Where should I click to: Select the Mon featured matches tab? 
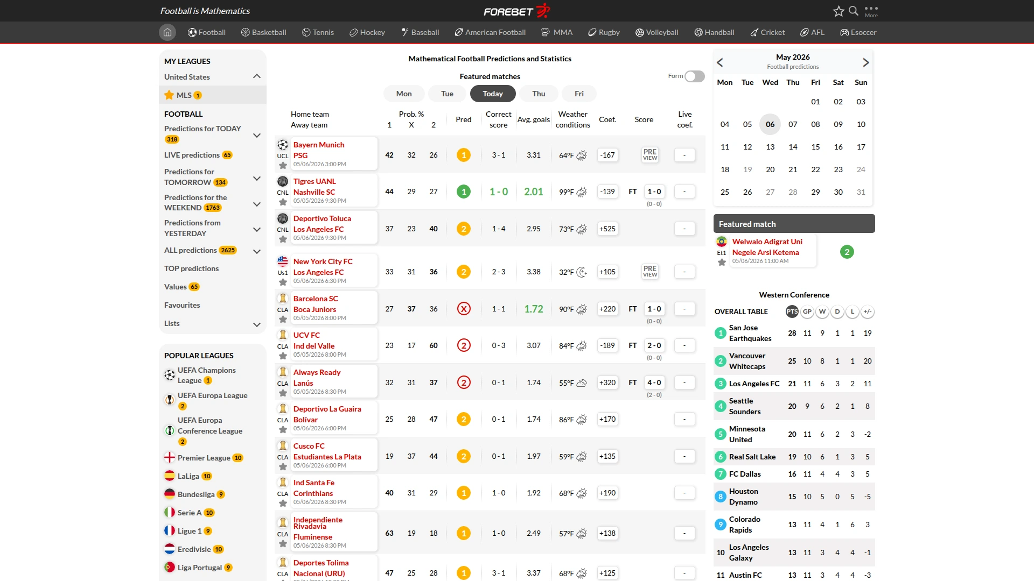[404, 94]
